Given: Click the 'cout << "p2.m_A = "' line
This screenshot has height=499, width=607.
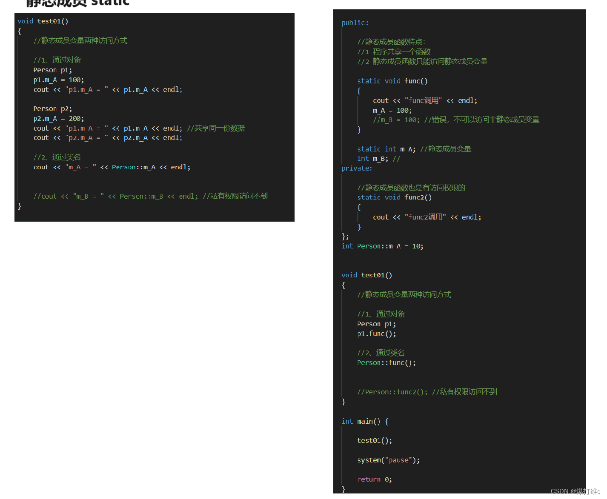Looking at the screenshot, I should click(x=108, y=138).
